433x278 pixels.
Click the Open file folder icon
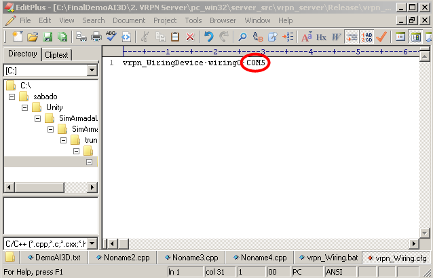[32, 37]
